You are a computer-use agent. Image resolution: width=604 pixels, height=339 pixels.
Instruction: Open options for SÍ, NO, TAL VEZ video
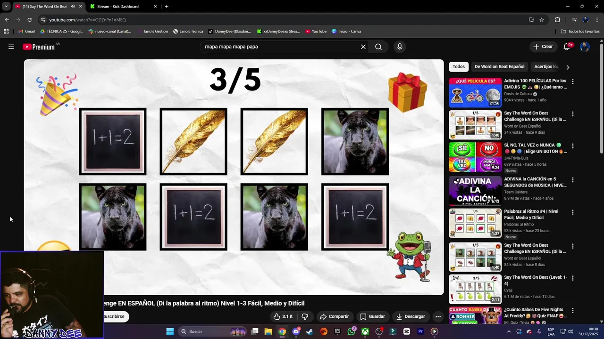(x=573, y=146)
